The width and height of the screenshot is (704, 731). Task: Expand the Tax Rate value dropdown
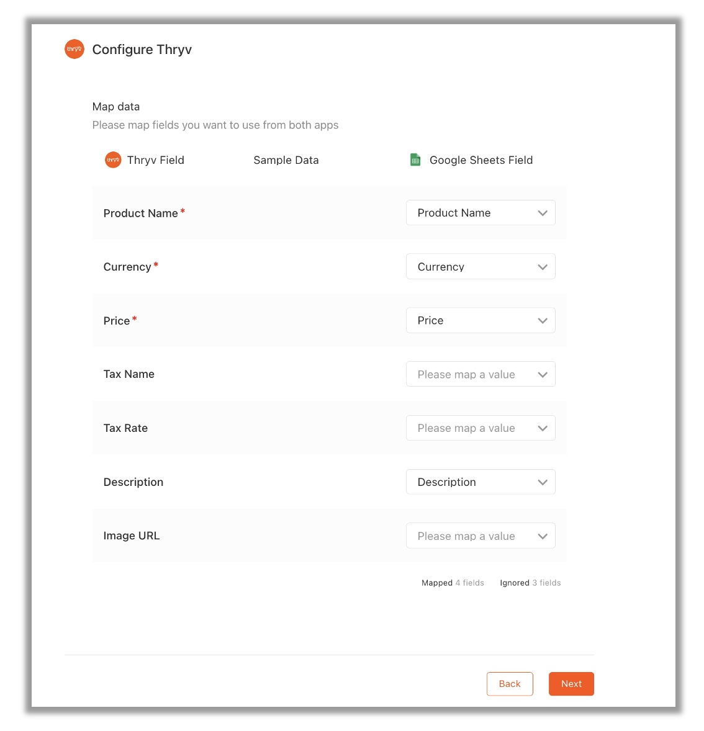pyautogui.click(x=481, y=428)
